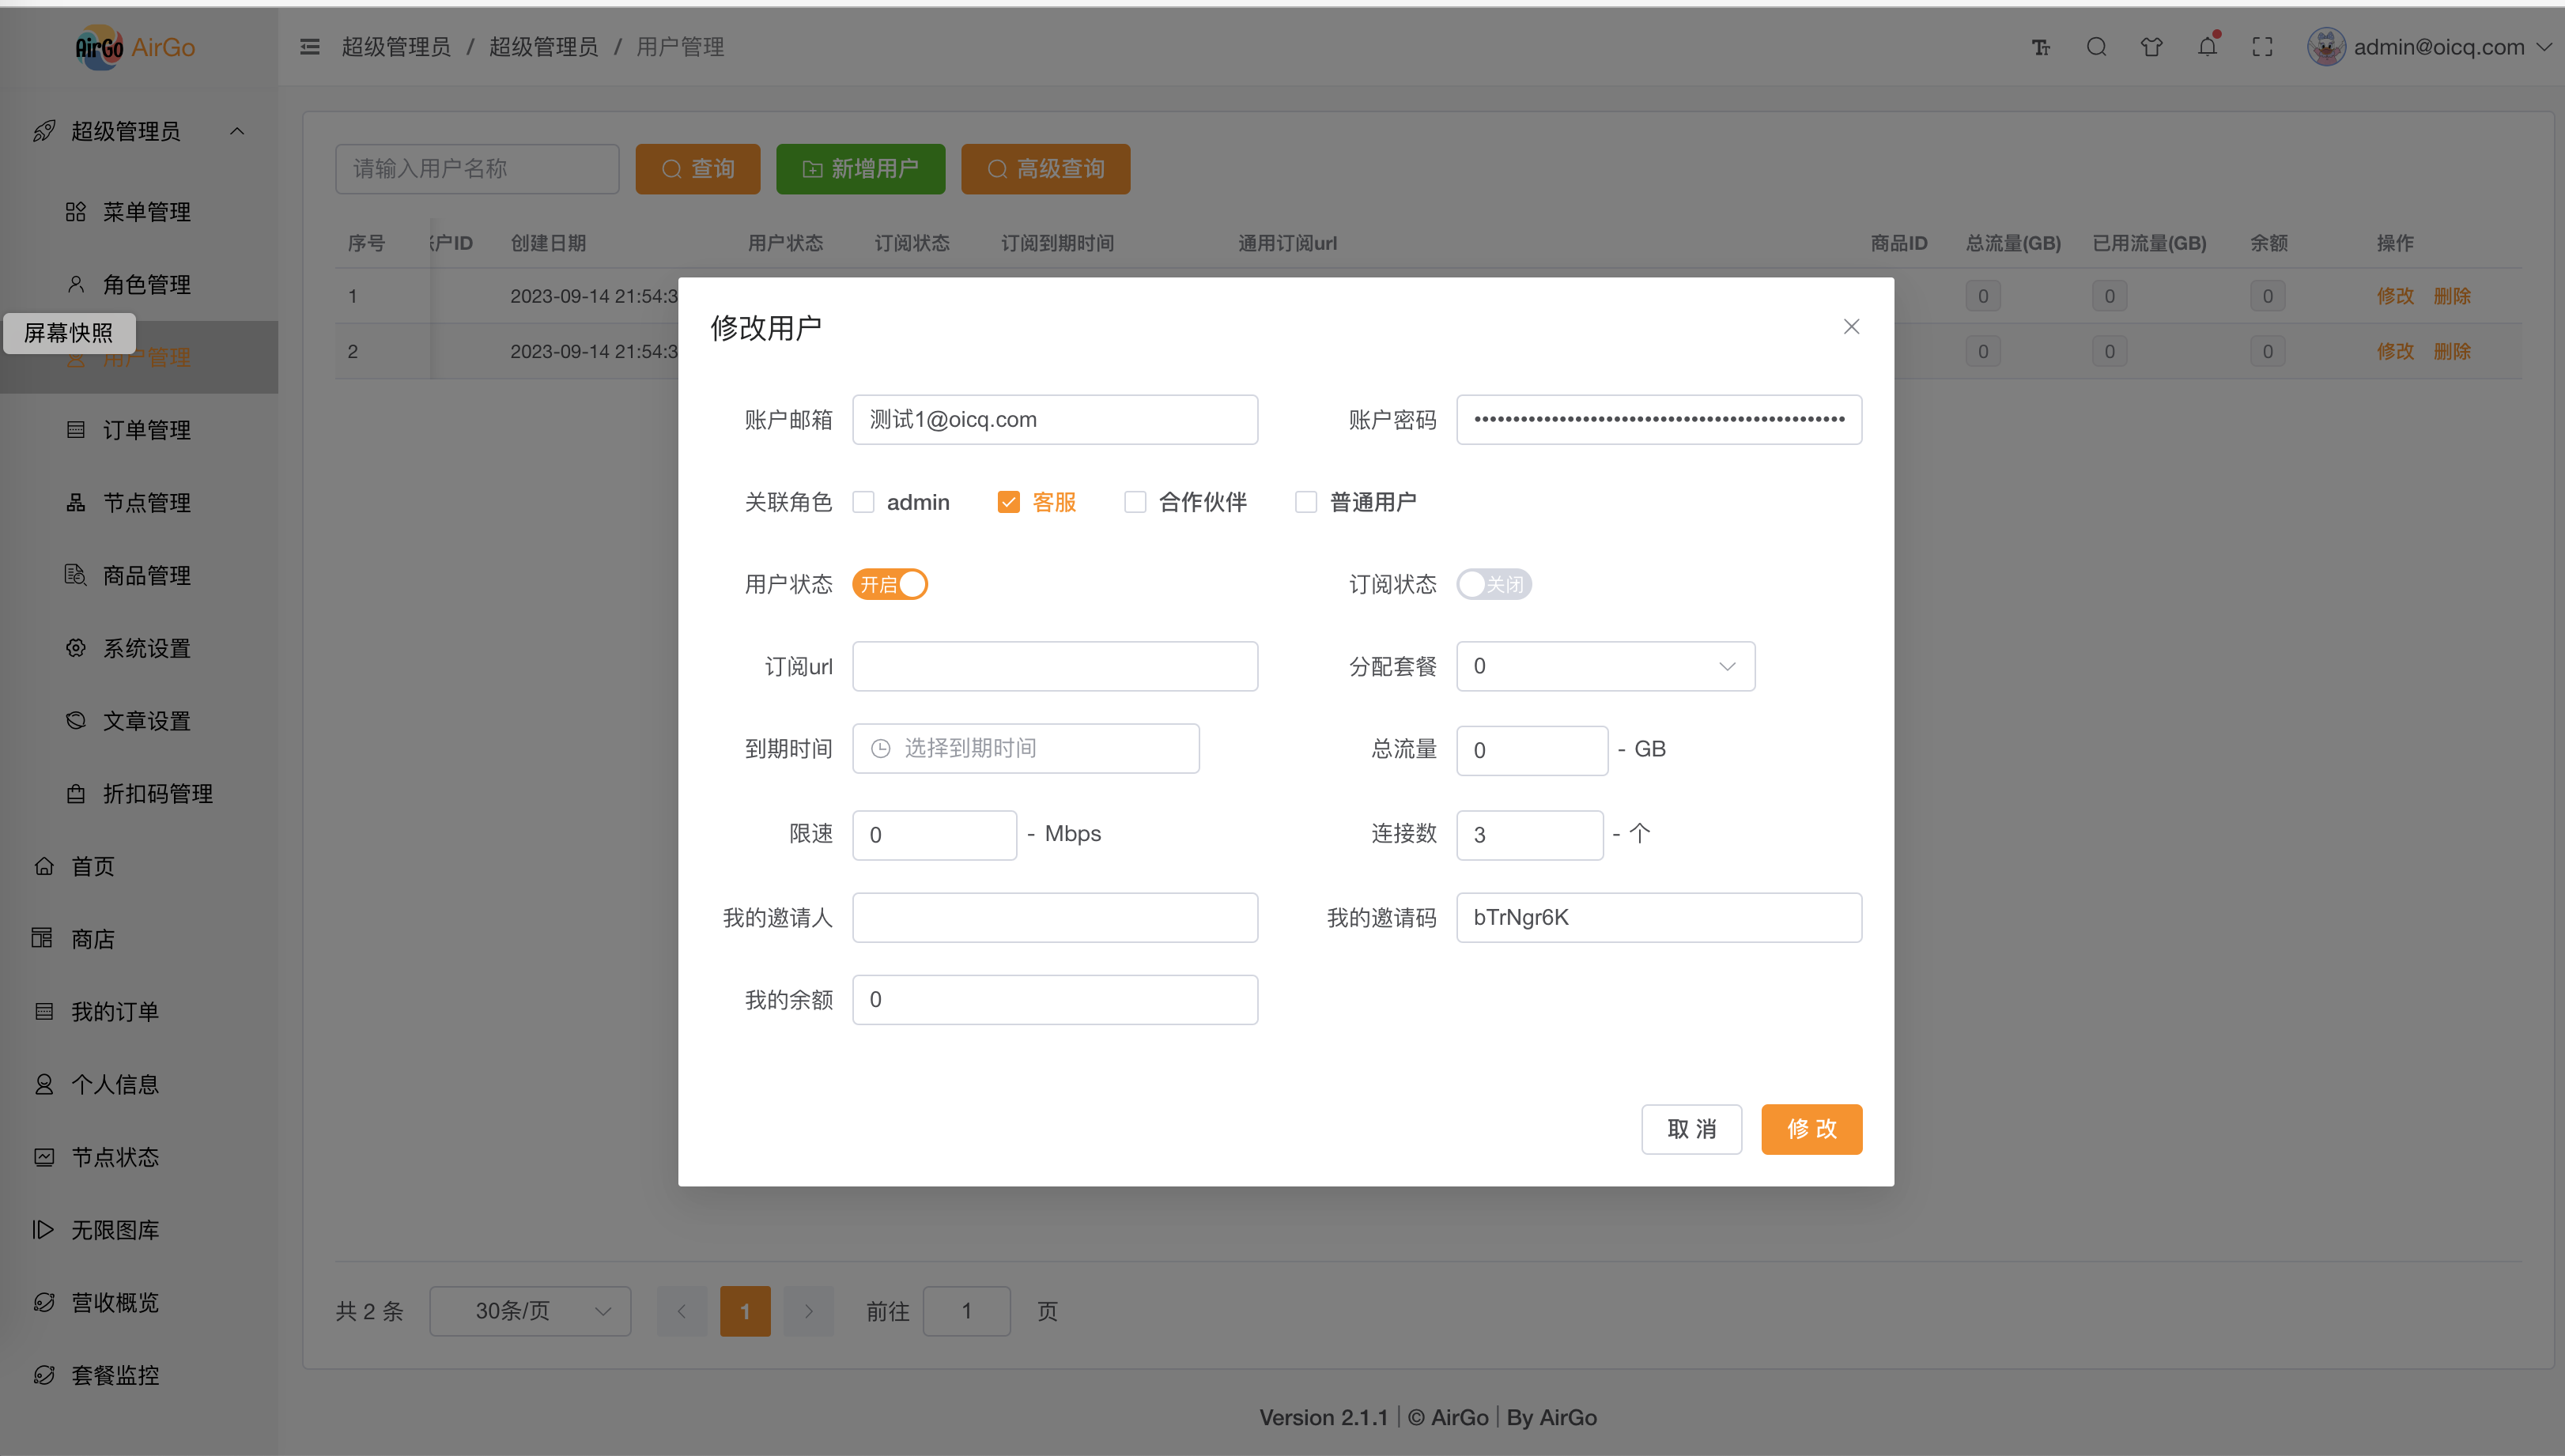This screenshot has width=2565, height=1456.
Task: Click the notification bell icon
Action: (x=2206, y=47)
